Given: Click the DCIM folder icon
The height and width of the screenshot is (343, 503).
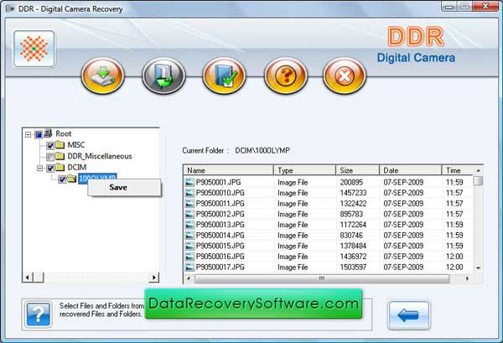Looking at the screenshot, I should pyautogui.click(x=60, y=167).
